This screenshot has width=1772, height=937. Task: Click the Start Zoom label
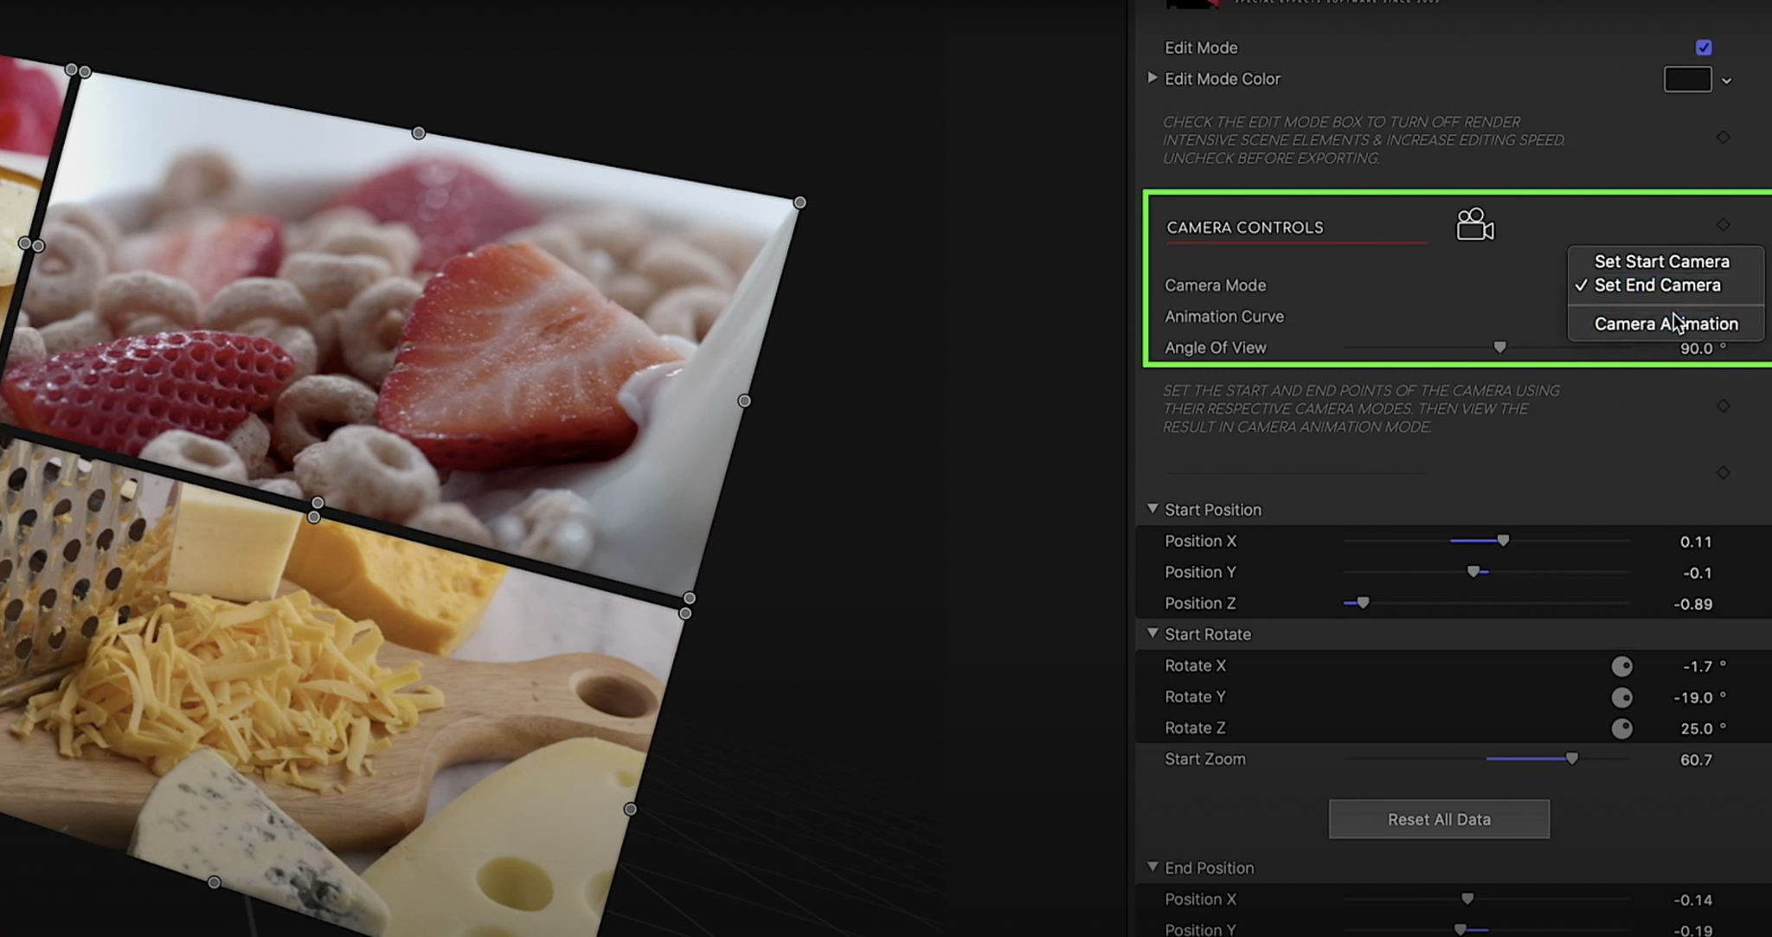(1205, 759)
